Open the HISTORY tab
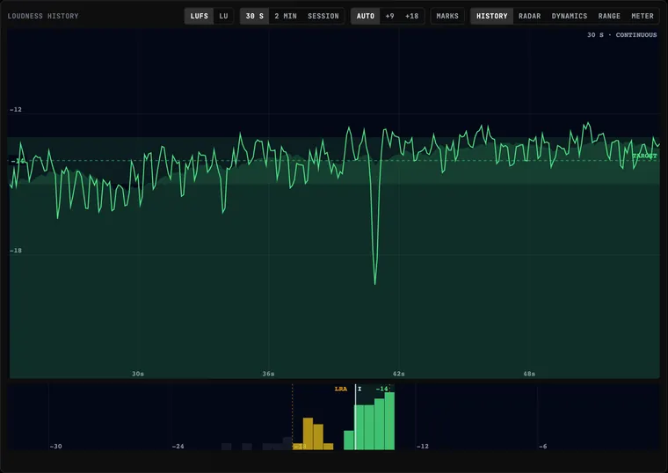The width and height of the screenshot is (668, 473). pos(491,16)
